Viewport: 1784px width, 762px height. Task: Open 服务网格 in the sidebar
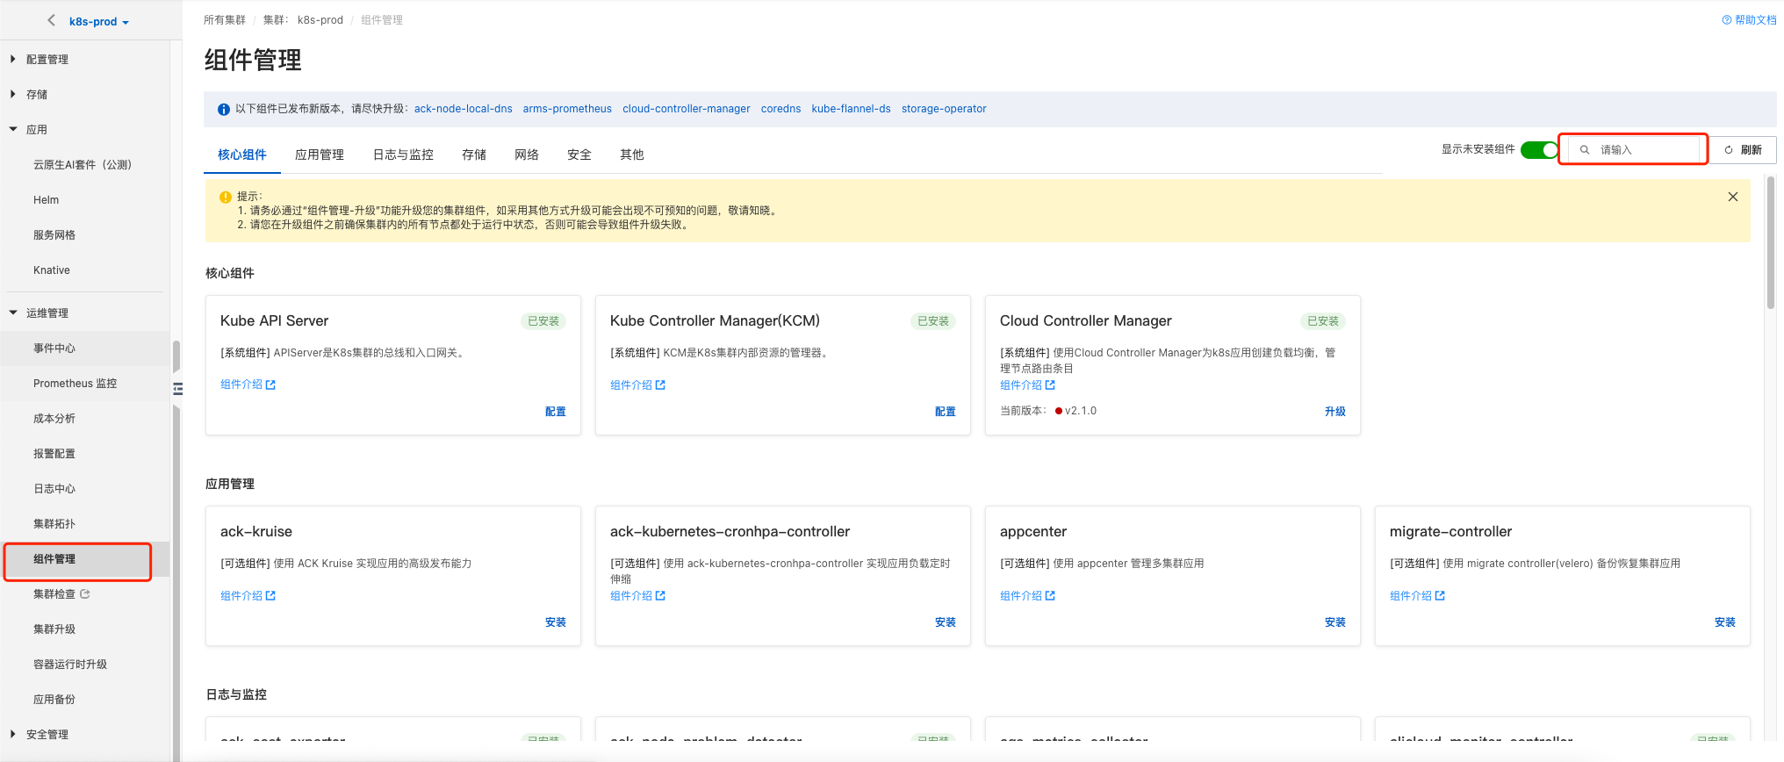(54, 234)
